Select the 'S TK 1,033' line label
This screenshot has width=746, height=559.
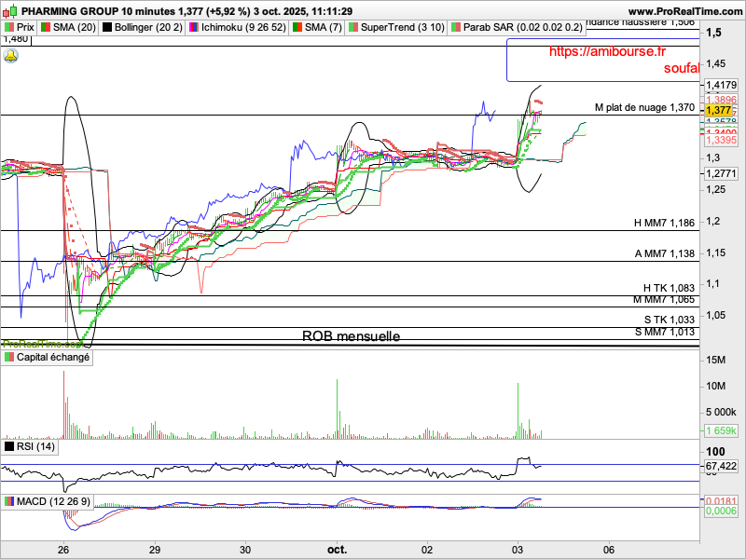coord(670,320)
